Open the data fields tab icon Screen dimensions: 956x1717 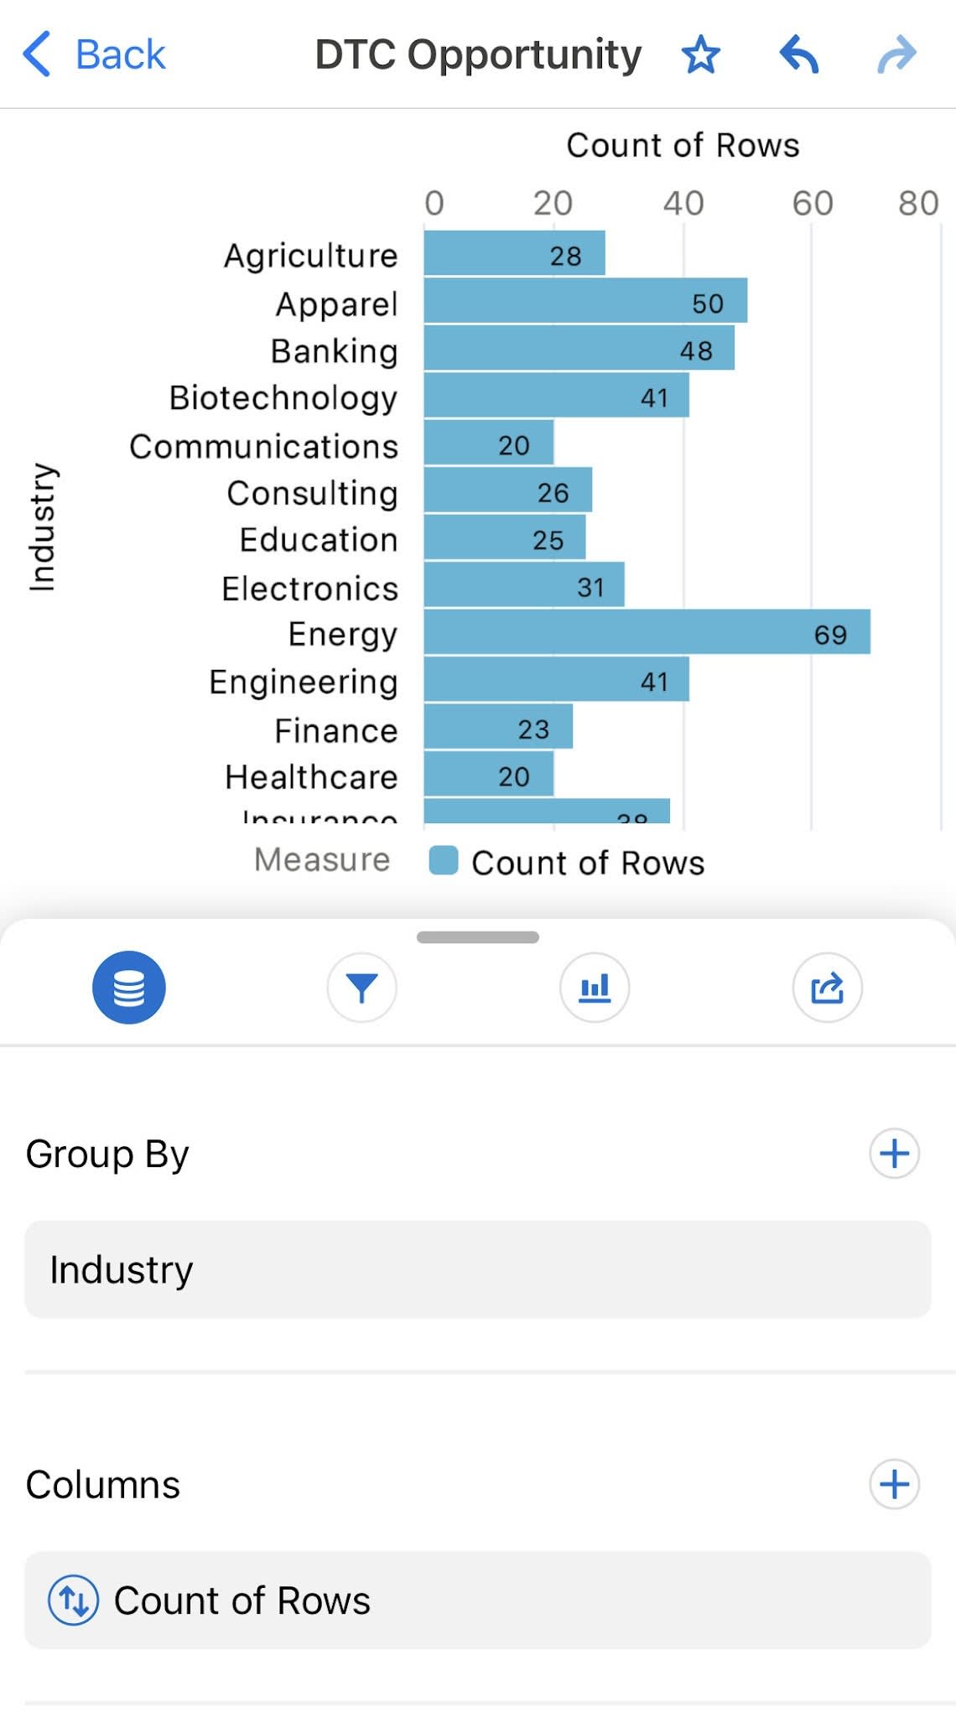click(x=129, y=988)
